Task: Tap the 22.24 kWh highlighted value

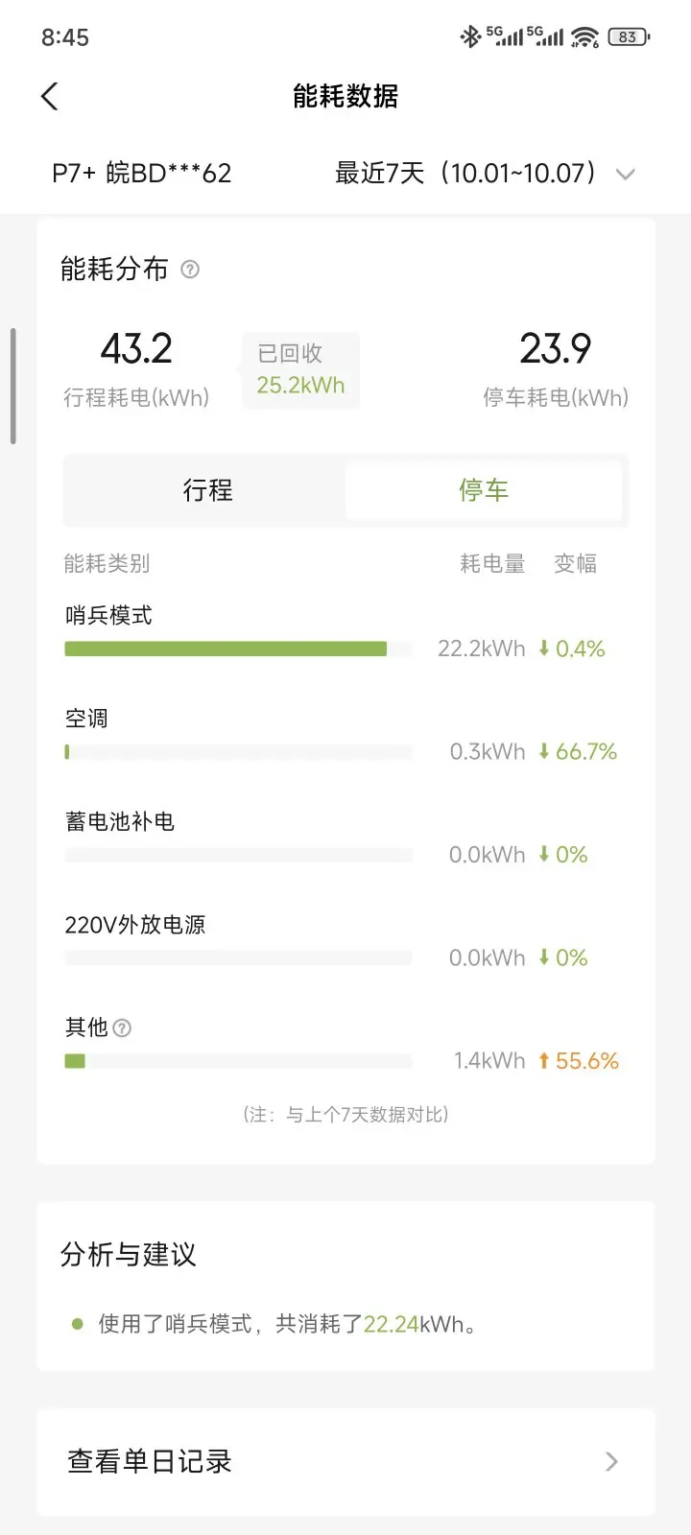Action: click(x=392, y=1325)
